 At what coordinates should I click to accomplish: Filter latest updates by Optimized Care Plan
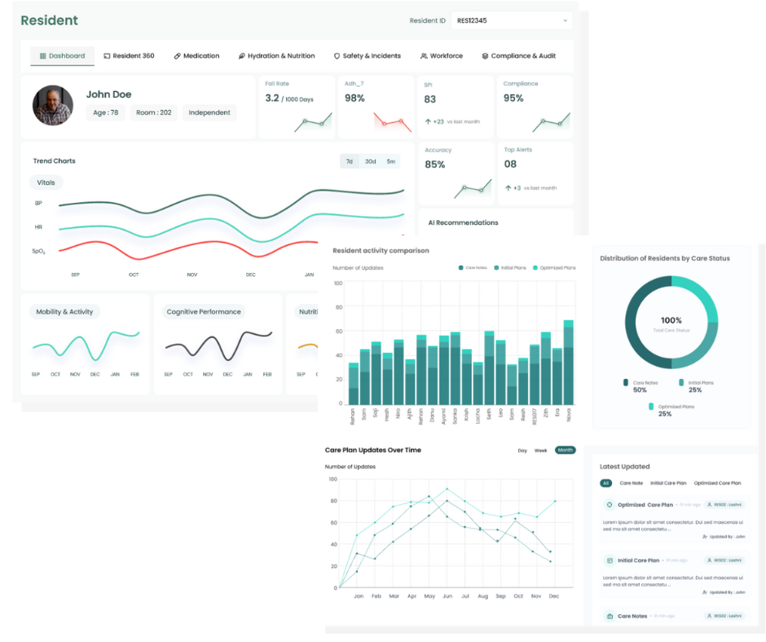click(717, 483)
